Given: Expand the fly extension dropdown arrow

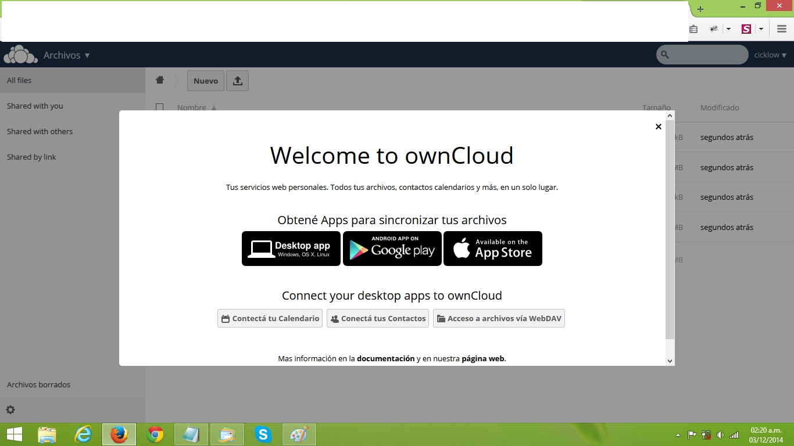Looking at the screenshot, I should point(728,29).
